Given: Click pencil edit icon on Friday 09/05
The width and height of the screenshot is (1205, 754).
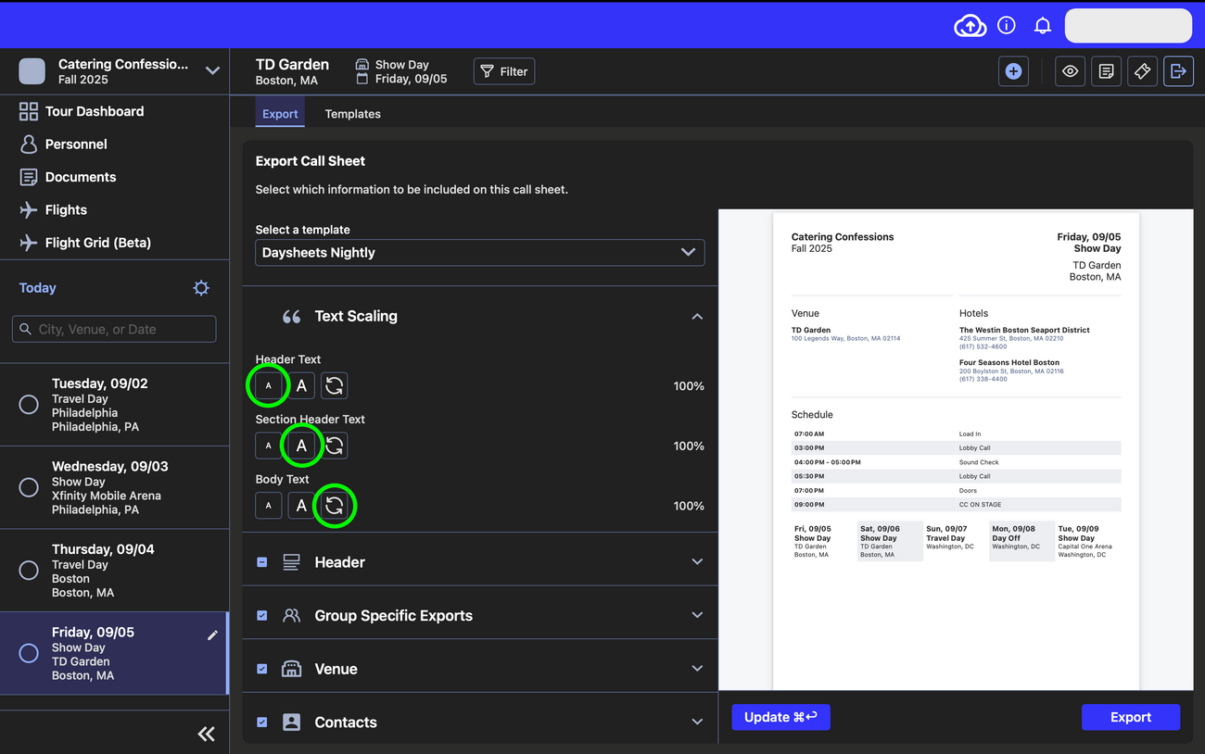Looking at the screenshot, I should click(x=212, y=635).
